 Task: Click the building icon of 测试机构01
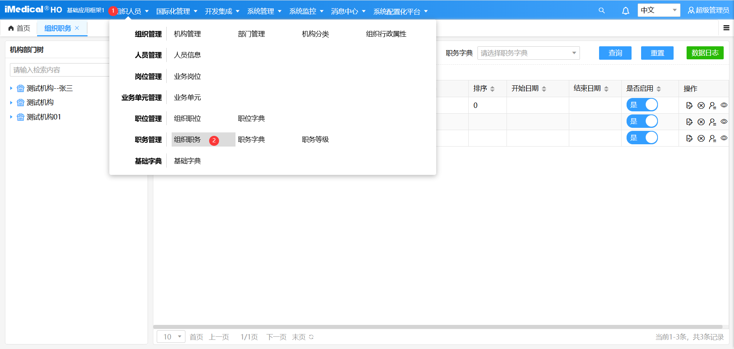tap(20, 117)
